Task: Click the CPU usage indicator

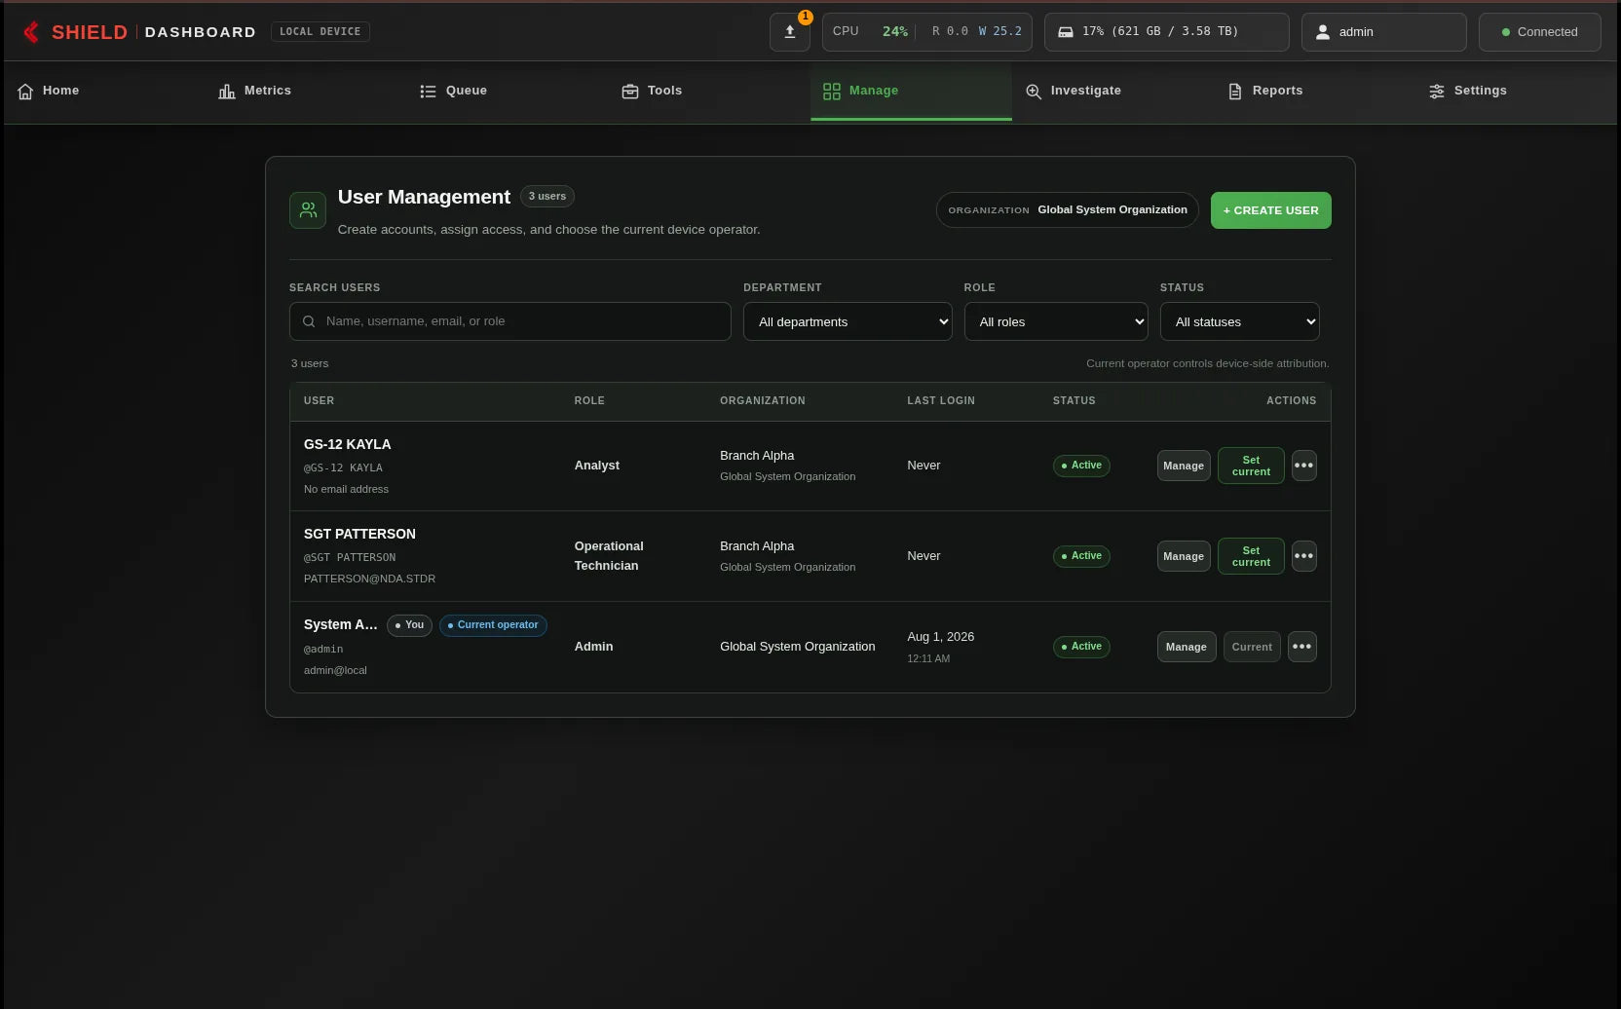Action: click(927, 32)
